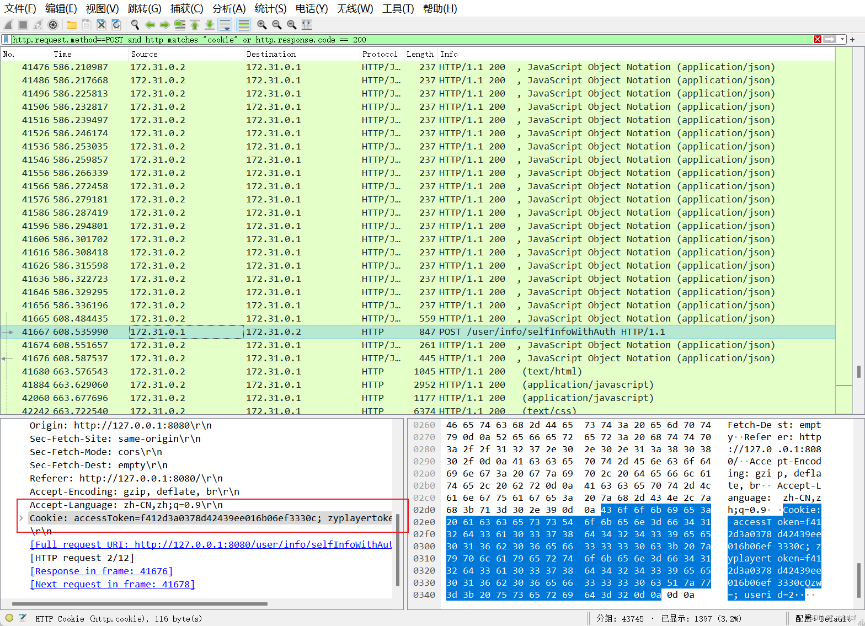865x626 pixels.
Task: Select packet 41667 POST selfInfoWithAuth row
Action: coord(418,332)
